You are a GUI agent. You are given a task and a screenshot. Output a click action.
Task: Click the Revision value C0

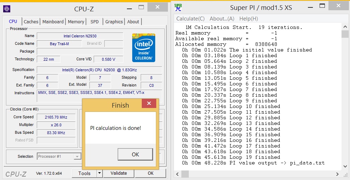151,85
